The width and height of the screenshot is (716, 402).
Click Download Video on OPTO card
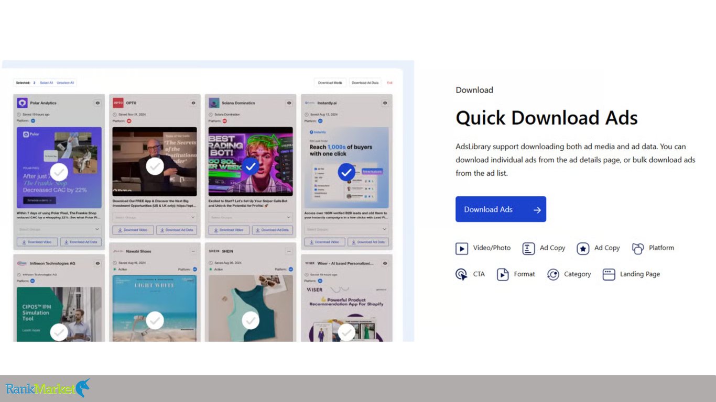point(133,230)
